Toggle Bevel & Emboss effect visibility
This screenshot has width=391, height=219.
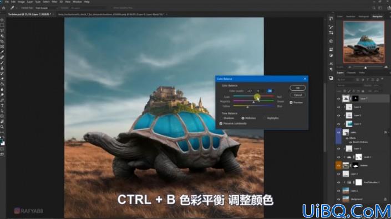click(351, 142)
